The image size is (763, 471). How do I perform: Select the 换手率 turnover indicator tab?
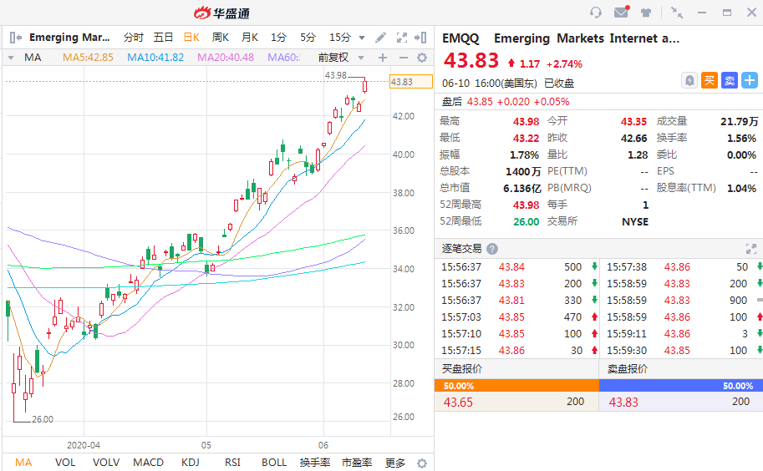[x=315, y=463]
